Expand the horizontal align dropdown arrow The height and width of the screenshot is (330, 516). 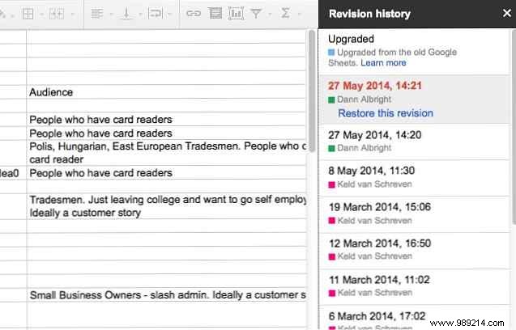[111, 15]
